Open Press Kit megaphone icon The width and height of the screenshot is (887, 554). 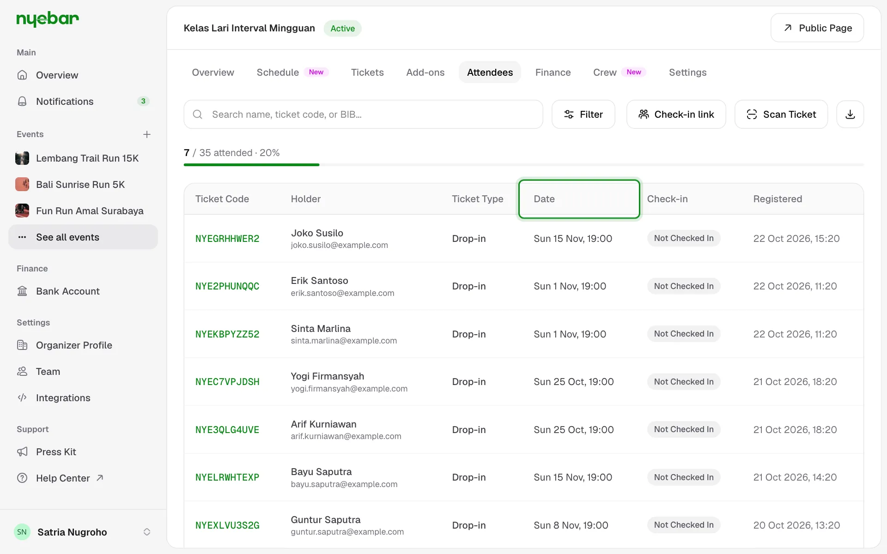pos(22,452)
